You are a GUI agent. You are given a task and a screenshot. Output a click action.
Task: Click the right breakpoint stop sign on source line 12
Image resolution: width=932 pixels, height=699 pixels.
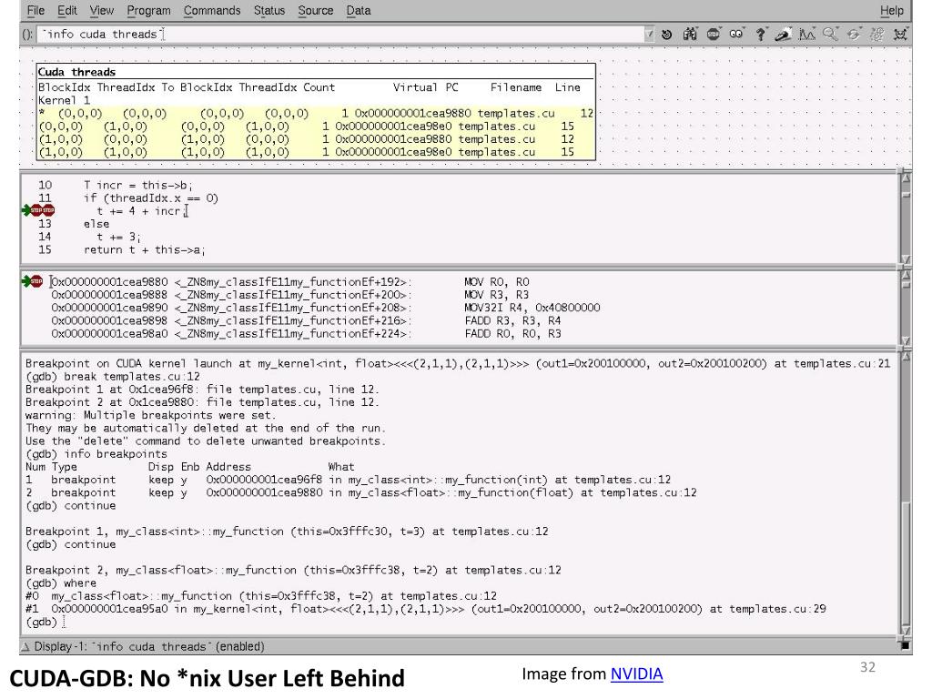point(48,210)
